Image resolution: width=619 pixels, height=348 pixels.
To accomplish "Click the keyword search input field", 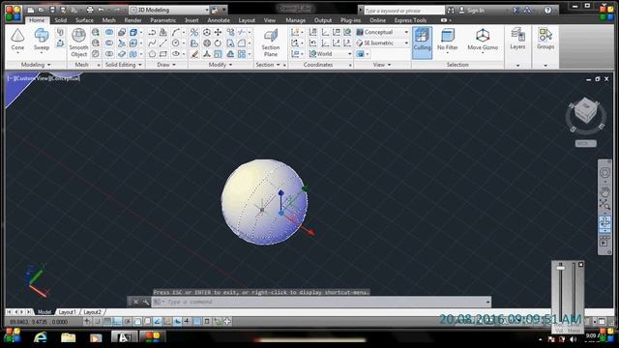I will click(x=404, y=11).
